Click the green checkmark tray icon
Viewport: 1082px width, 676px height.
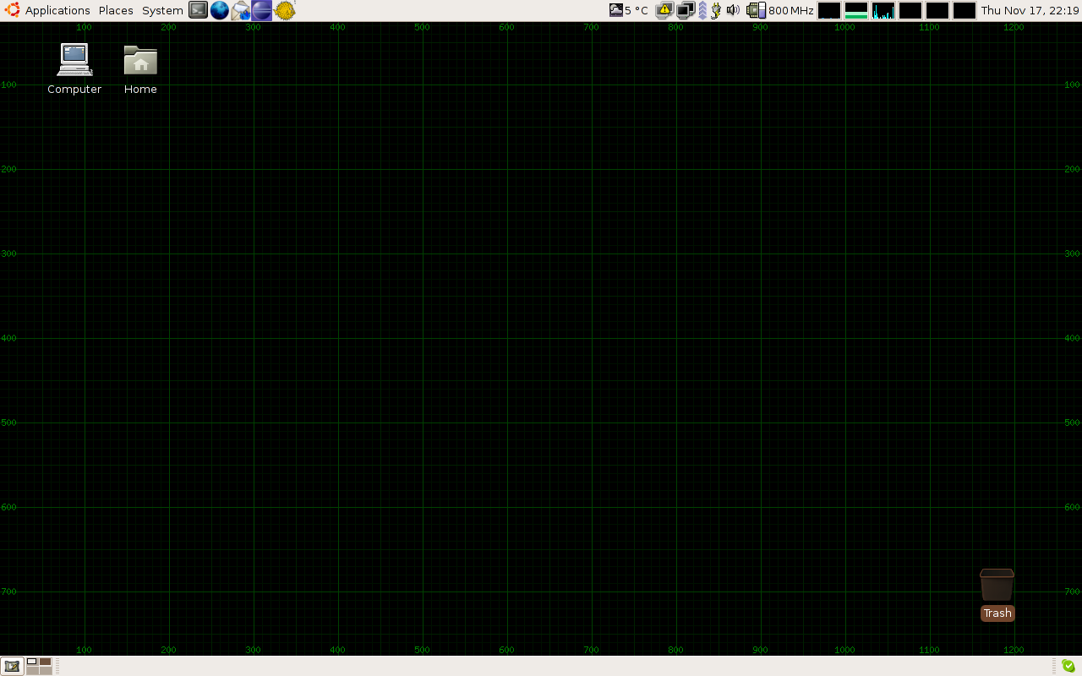pos(1068,666)
